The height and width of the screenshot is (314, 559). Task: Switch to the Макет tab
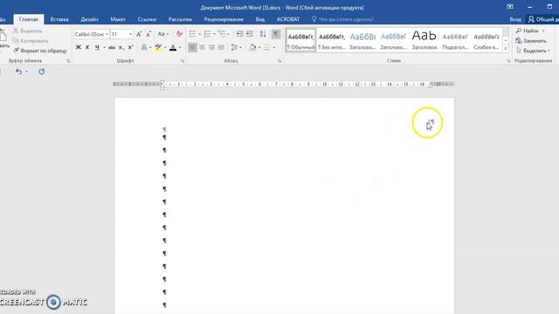118,19
